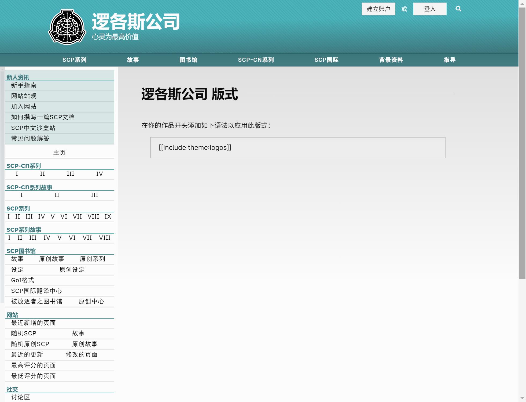Go to 主页 in the sidebar
The width and height of the screenshot is (526, 402).
[59, 153]
